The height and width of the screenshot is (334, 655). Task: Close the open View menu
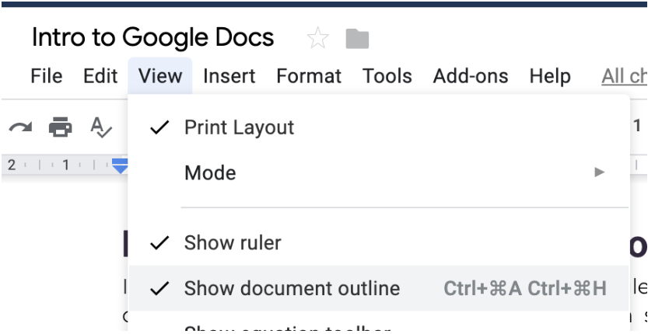[x=160, y=76]
